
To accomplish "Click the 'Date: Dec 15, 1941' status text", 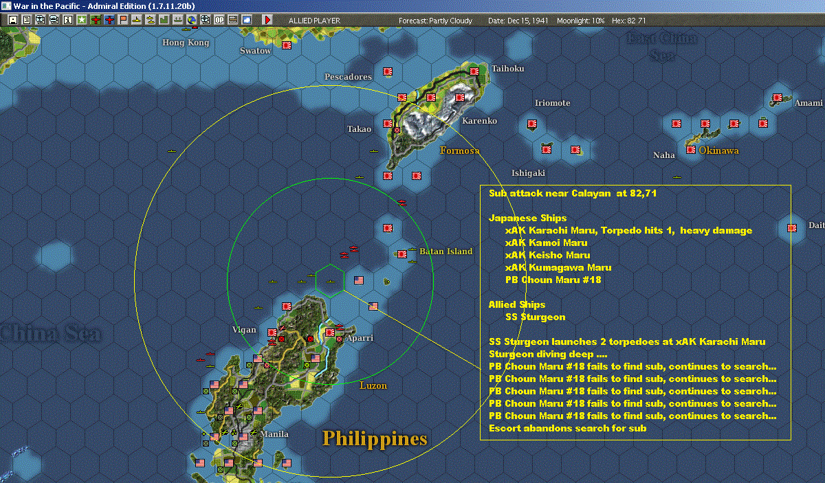I will coord(518,21).
